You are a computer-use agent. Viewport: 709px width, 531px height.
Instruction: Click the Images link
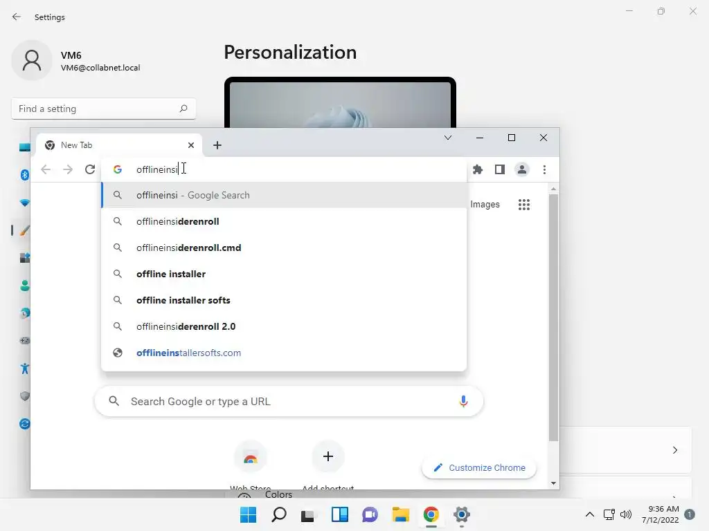point(485,205)
